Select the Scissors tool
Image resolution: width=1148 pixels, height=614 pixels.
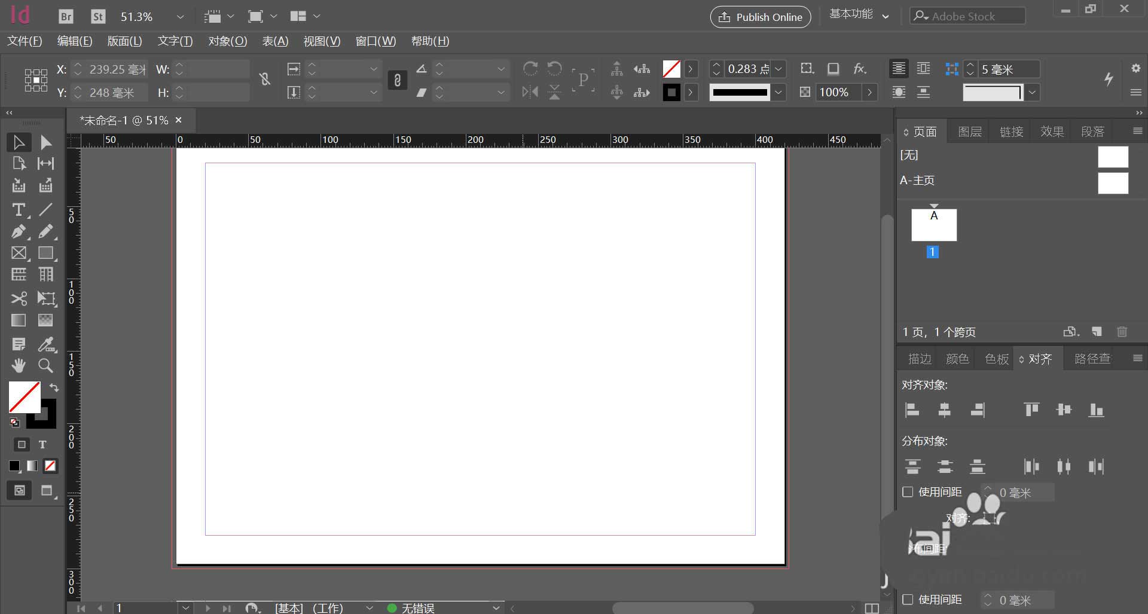19,298
